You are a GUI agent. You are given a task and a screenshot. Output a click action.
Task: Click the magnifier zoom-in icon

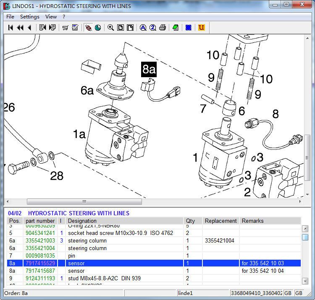tap(111, 28)
